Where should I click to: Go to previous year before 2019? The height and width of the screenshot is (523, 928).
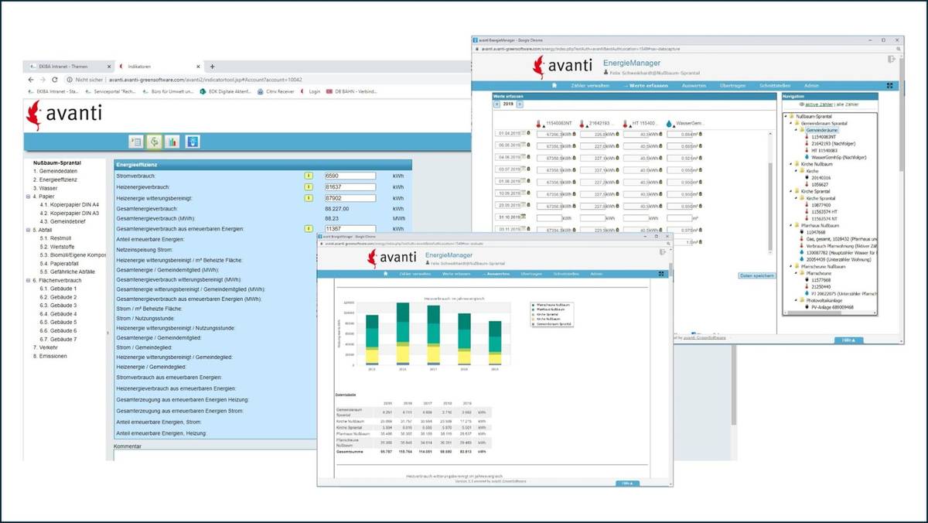coord(496,103)
